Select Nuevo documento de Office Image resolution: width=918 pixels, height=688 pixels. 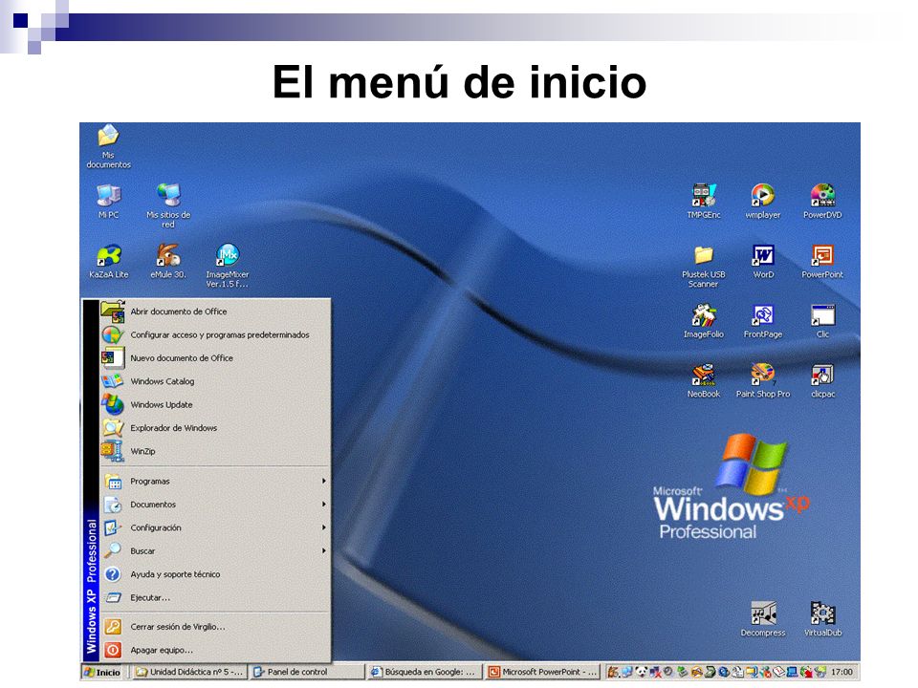[215, 358]
